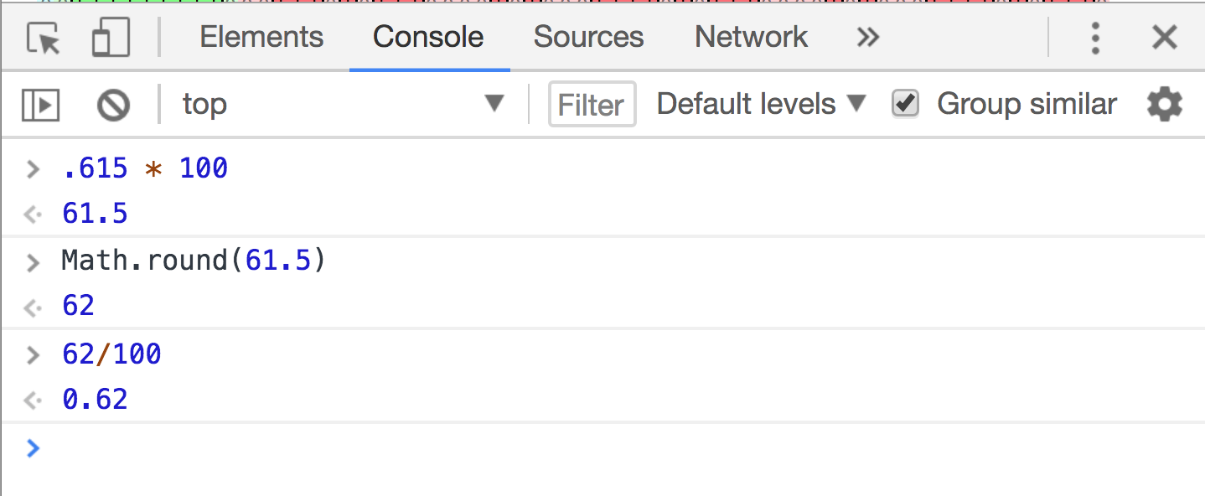Image resolution: width=1205 pixels, height=496 pixels.
Task: Open console settings gear icon
Action: [x=1165, y=105]
